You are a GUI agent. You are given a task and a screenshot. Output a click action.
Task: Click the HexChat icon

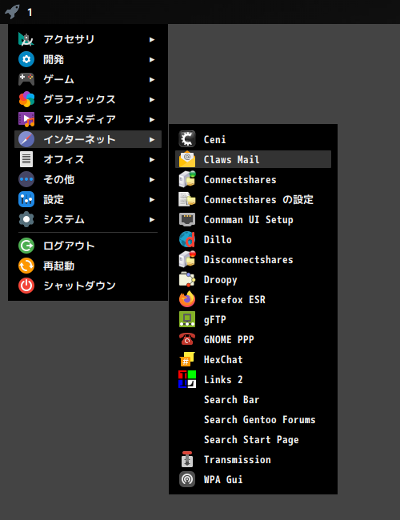click(187, 359)
